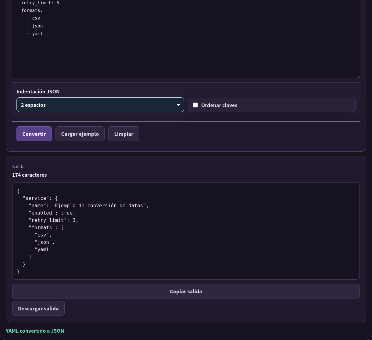The height and width of the screenshot is (340, 372).
Task: Click the YAML convertido a JSON status message
Action: 35,331
